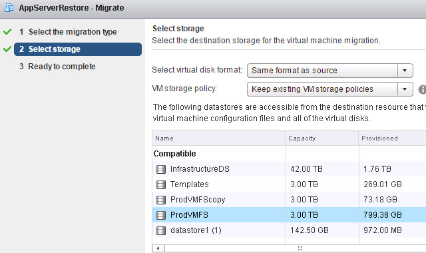Sort by the Name column header
Viewport: 426px width, 253px height.
coord(219,138)
